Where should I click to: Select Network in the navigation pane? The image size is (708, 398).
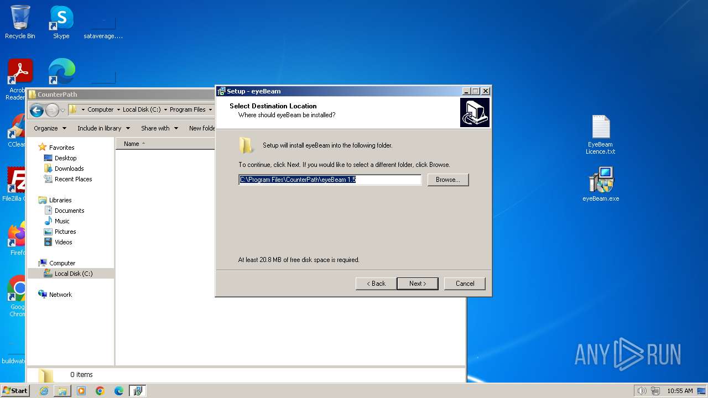tap(60, 295)
